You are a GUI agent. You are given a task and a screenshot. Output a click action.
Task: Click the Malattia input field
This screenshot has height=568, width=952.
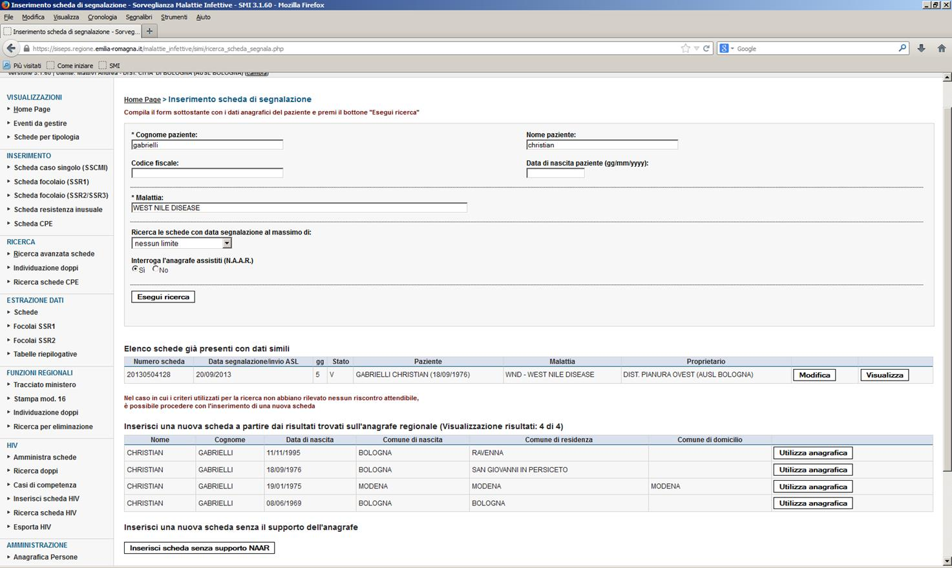click(299, 207)
